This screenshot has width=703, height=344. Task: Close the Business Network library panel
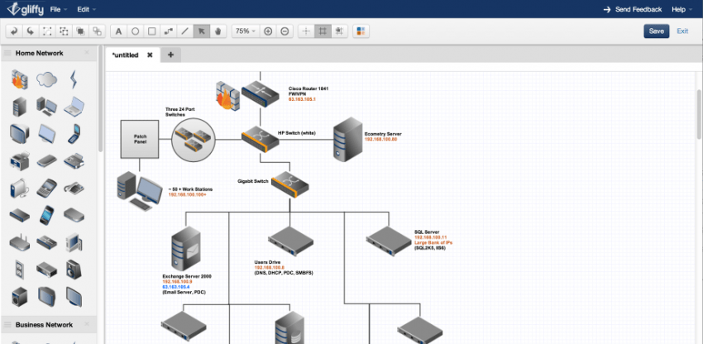(x=87, y=325)
